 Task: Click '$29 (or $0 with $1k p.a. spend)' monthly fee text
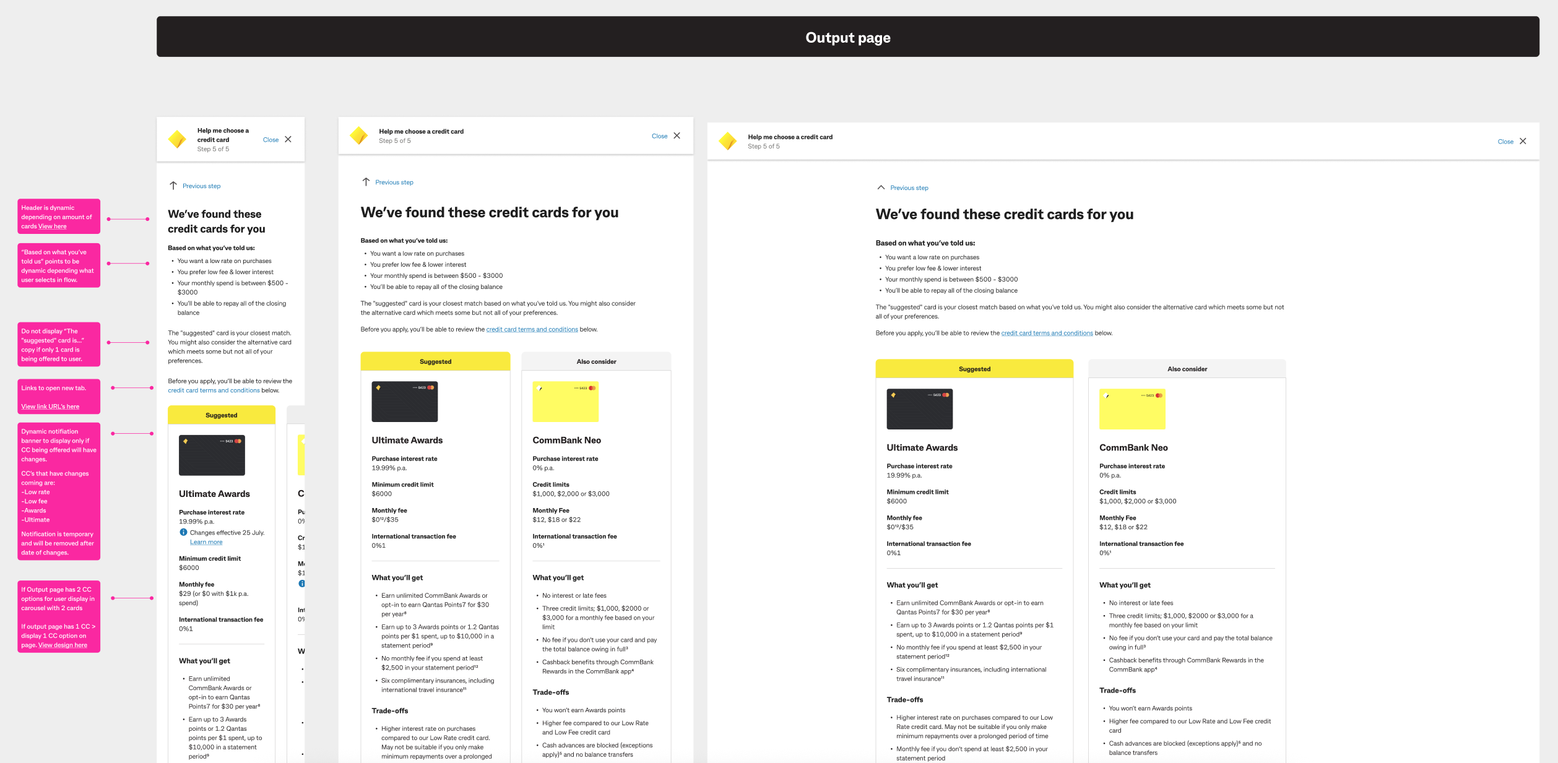click(214, 598)
